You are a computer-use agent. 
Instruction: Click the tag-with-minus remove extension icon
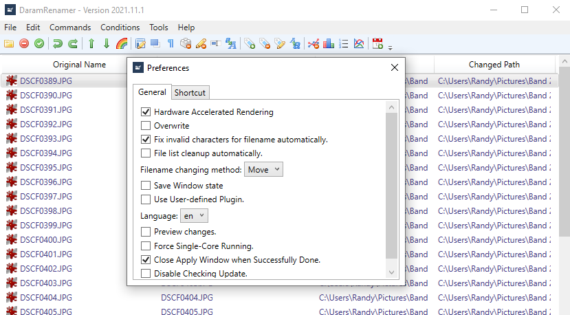(265, 44)
